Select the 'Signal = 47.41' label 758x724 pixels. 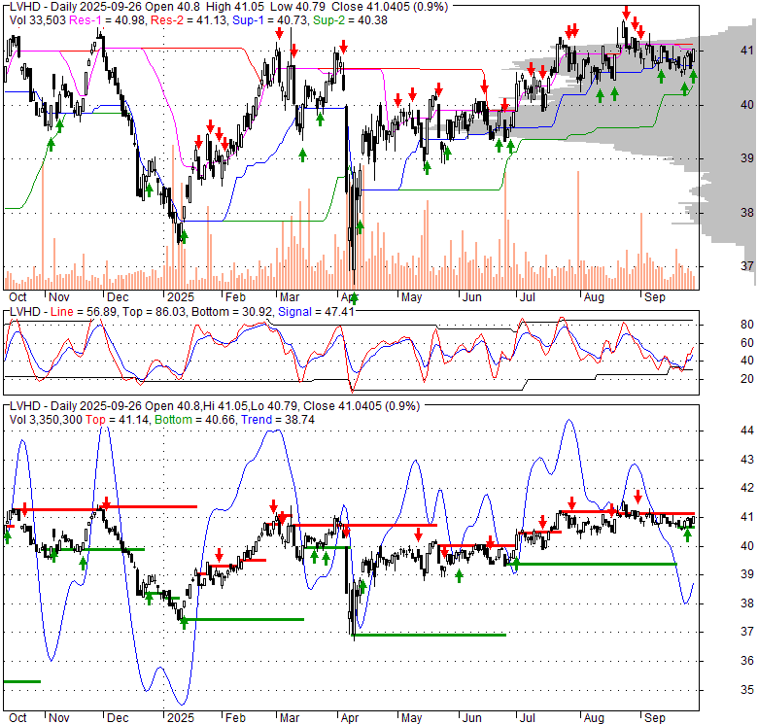tap(316, 312)
